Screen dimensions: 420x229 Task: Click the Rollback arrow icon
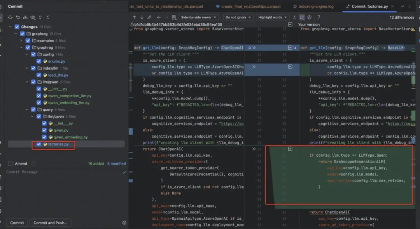(18, 17)
